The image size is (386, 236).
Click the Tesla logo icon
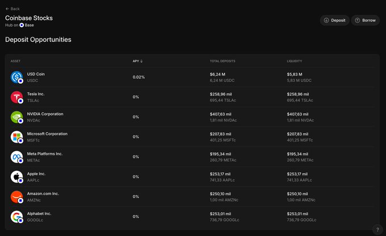pyautogui.click(x=16, y=97)
